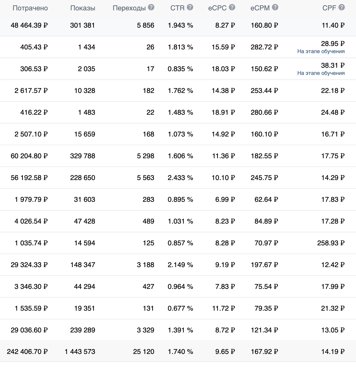Open the CPF help question icon

coord(342,7)
